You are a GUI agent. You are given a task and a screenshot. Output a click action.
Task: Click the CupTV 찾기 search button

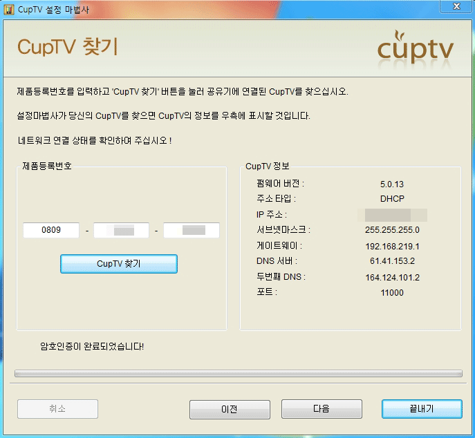tap(119, 264)
